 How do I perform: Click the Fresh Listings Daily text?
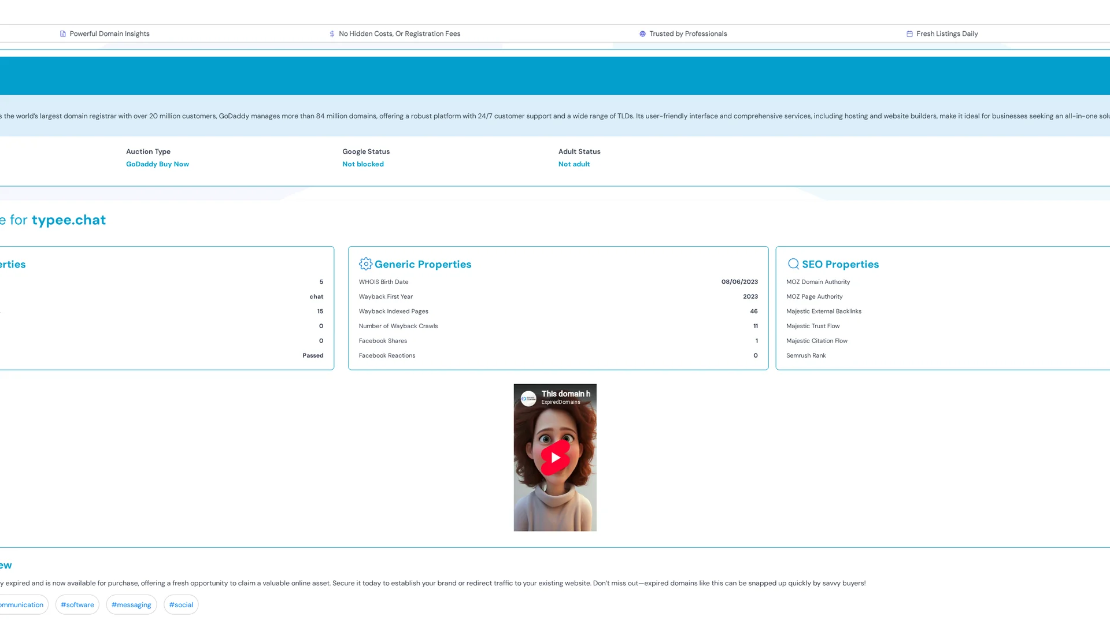pyautogui.click(x=947, y=34)
